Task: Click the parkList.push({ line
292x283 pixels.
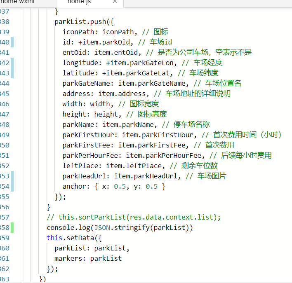Action: tap(84, 22)
